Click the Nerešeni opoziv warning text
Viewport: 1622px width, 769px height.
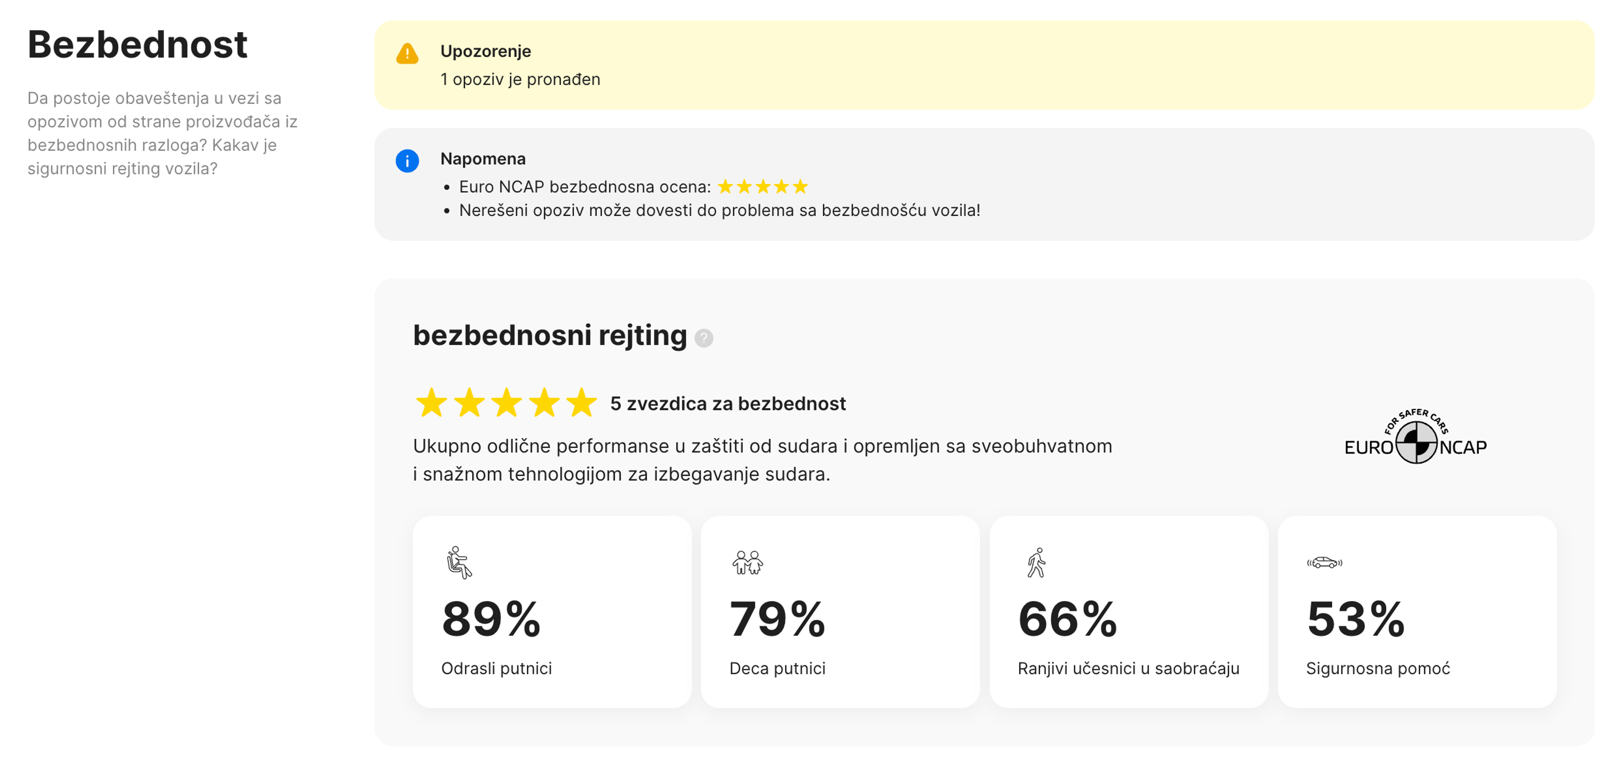tap(720, 211)
